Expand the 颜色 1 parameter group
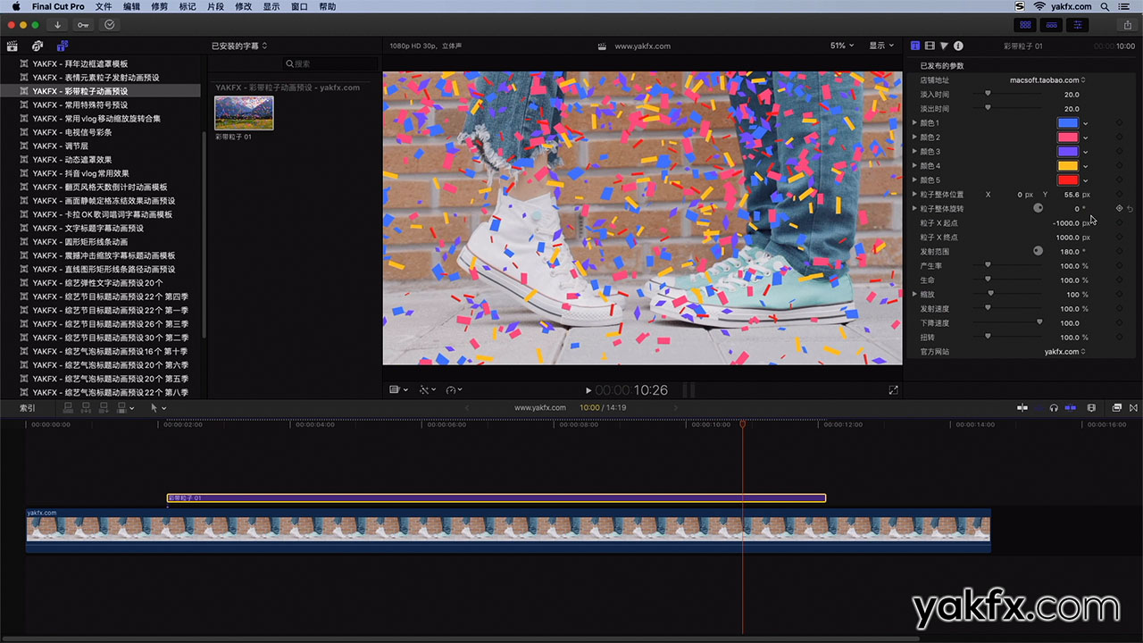This screenshot has width=1143, height=643. (x=914, y=123)
